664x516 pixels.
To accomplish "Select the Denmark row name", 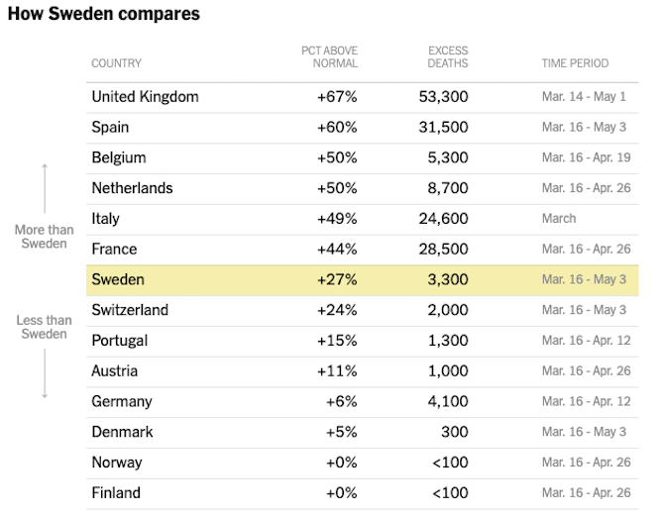I will pos(121,432).
